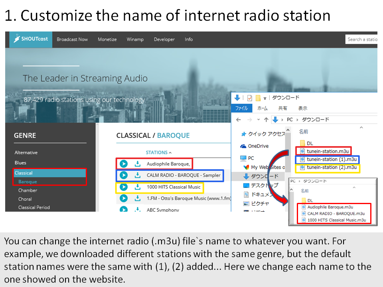Select the tunein-station (2).m3u file
The image size is (383, 287).
click(328, 167)
